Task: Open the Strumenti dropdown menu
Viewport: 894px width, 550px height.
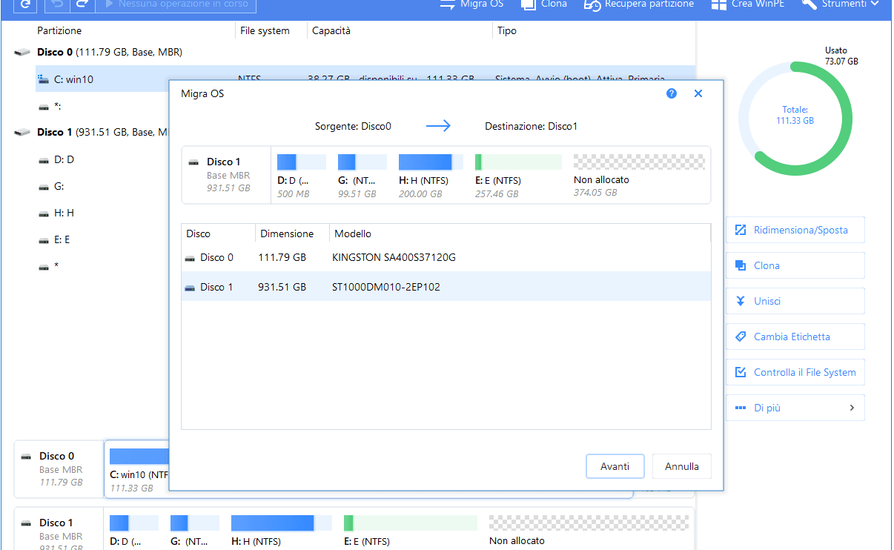Action: pos(841,4)
